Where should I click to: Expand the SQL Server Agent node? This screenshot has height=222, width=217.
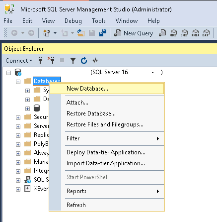(x=18, y=180)
